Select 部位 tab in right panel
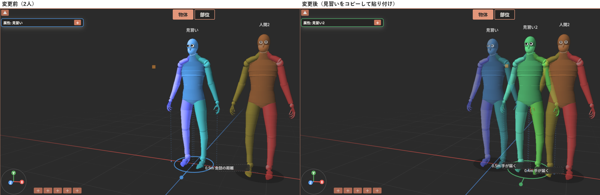Image resolution: width=600 pixels, height=195 pixels. coord(505,15)
